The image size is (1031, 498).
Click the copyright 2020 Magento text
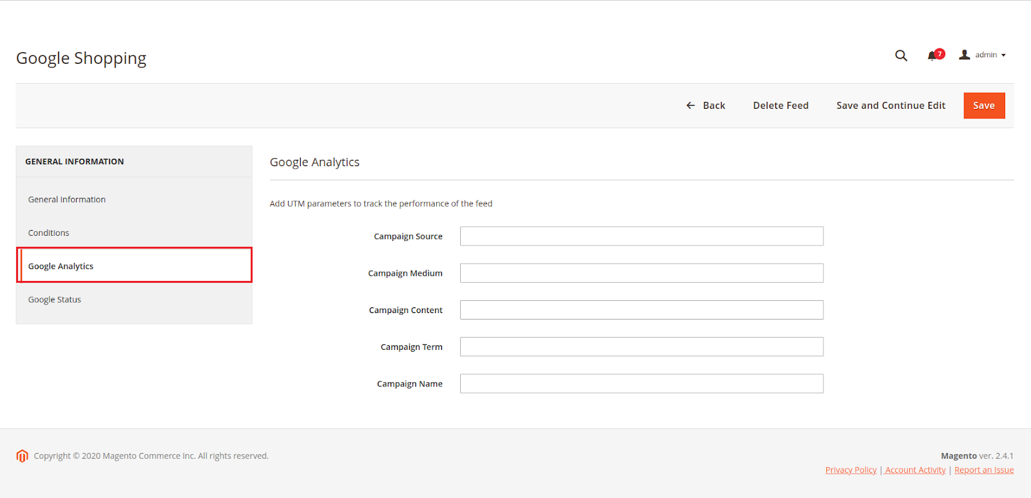151,456
